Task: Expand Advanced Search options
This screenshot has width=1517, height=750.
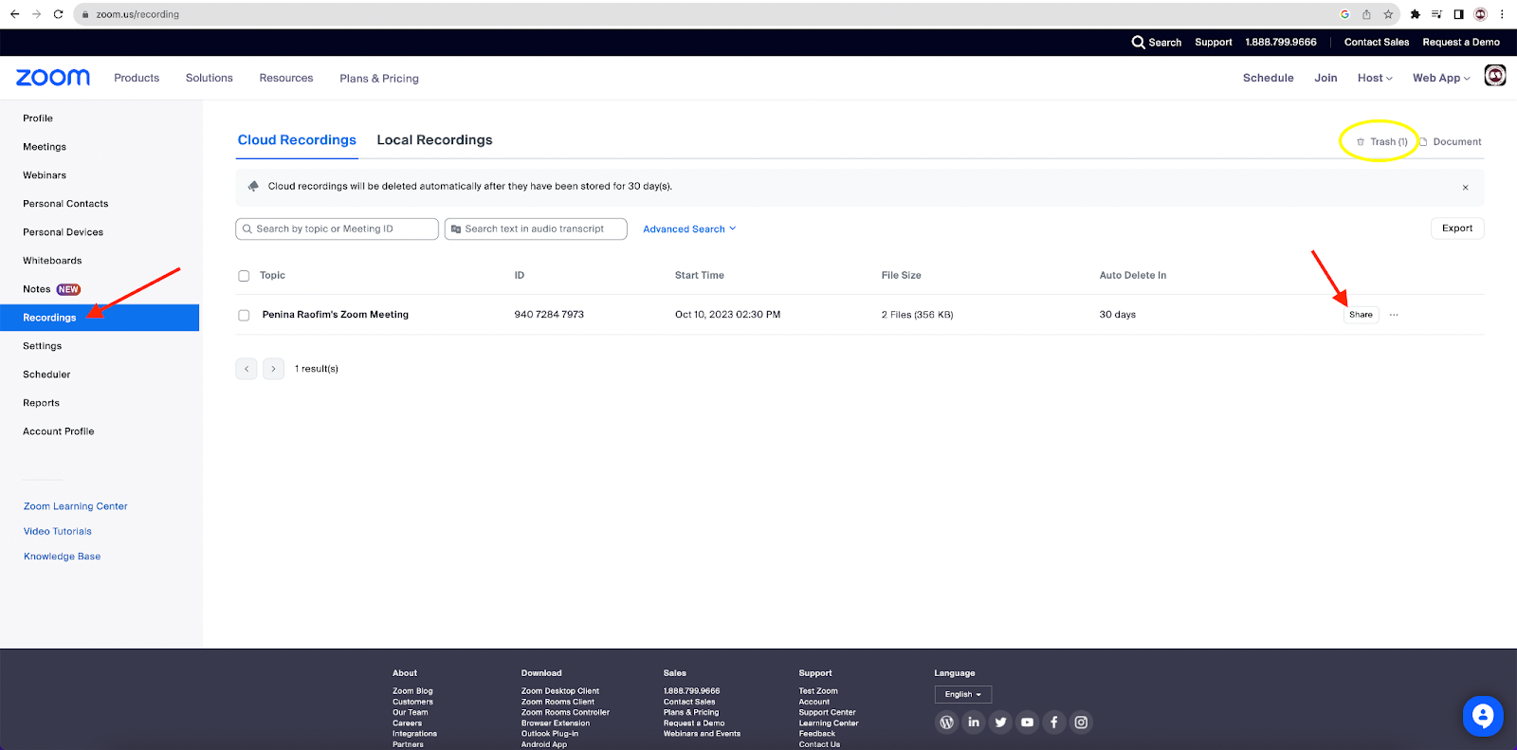Action: 689,229
